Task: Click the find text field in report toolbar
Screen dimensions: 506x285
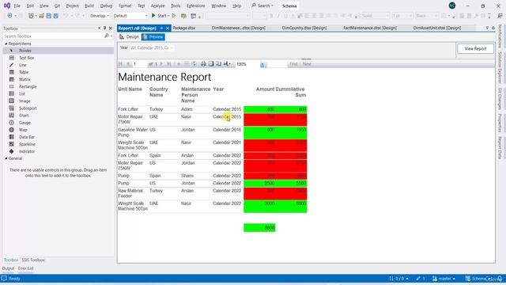Action: (277, 64)
